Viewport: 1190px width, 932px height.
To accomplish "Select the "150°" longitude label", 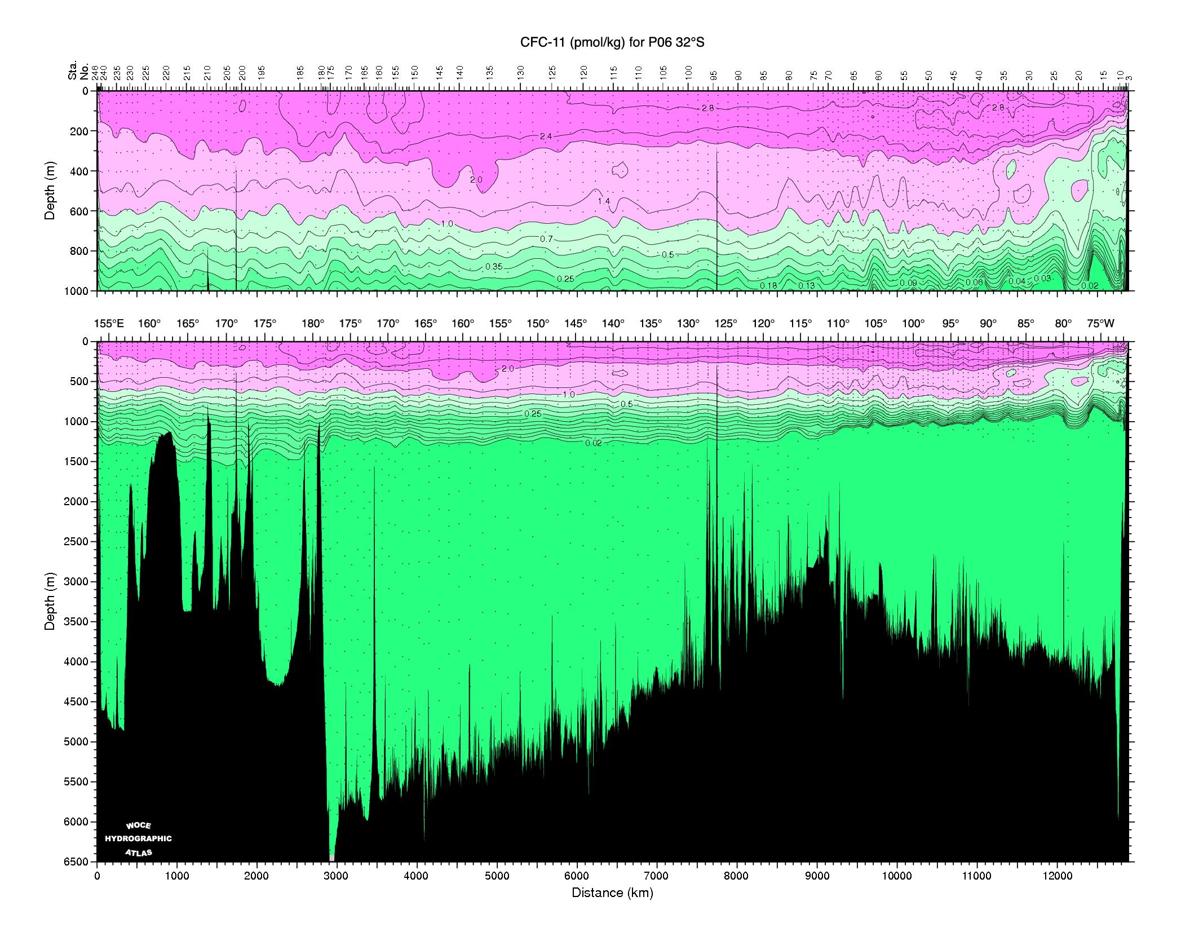I will (538, 324).
